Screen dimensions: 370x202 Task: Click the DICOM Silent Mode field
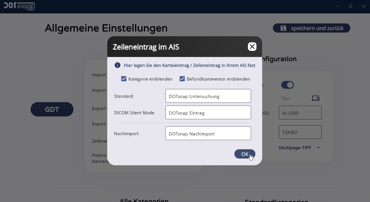pos(208,113)
